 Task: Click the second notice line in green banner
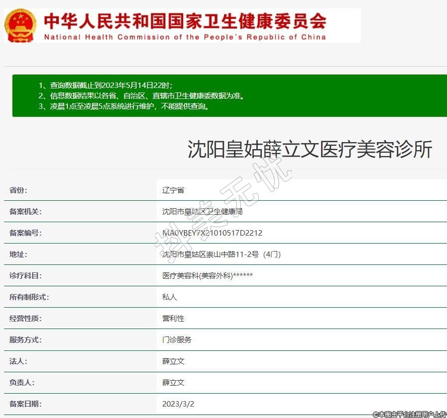coord(141,96)
